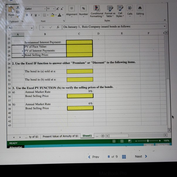The width and height of the screenshot is (177, 177).
Task: Select yellow cell for bond (b) sold at
Action: (x=80, y=79)
